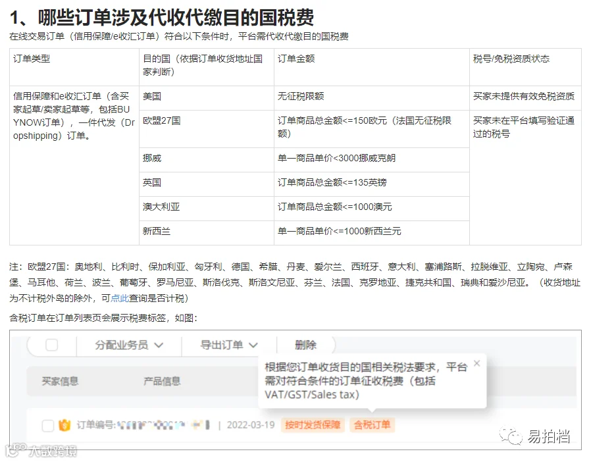Tick the checkbox beside 订单编号 row
Viewport: 589px width, 462px height.
tap(47, 426)
